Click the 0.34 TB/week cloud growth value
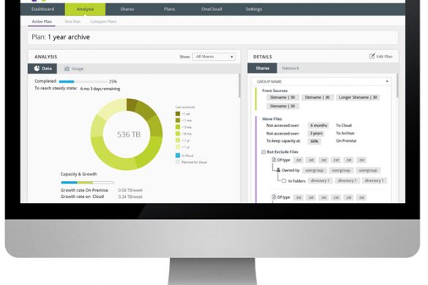 click(130, 197)
